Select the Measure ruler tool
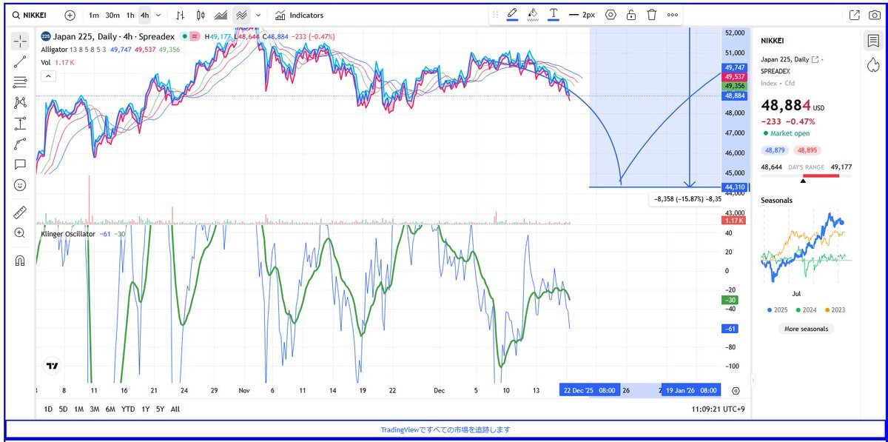 [20, 213]
